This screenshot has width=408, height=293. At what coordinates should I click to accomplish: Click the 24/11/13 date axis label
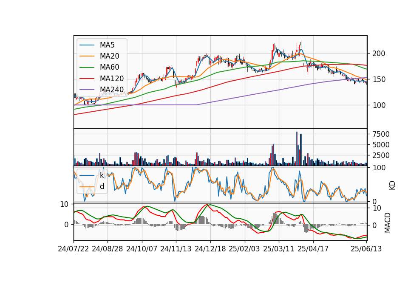coord(176,249)
